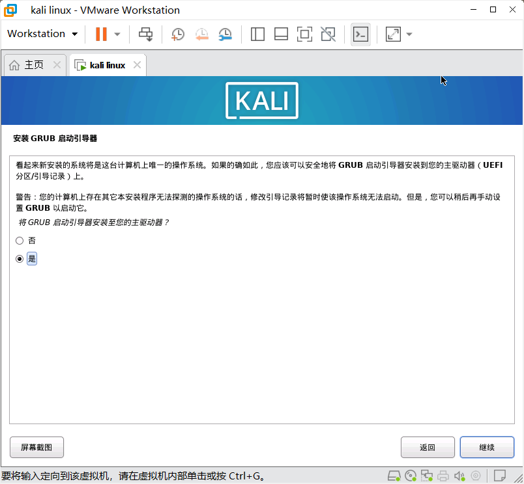Select the 是 radio option
The height and width of the screenshot is (484, 524).
click(x=20, y=259)
